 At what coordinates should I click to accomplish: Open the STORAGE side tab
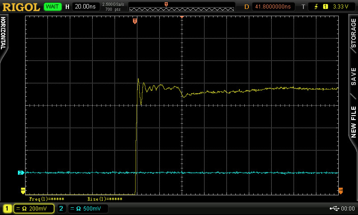pyautogui.click(x=353, y=34)
